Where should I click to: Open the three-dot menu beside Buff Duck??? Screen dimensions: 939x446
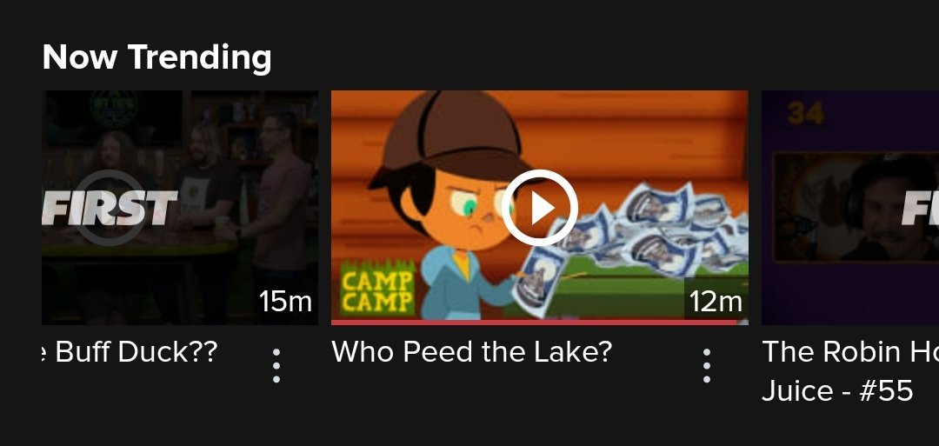click(x=276, y=365)
